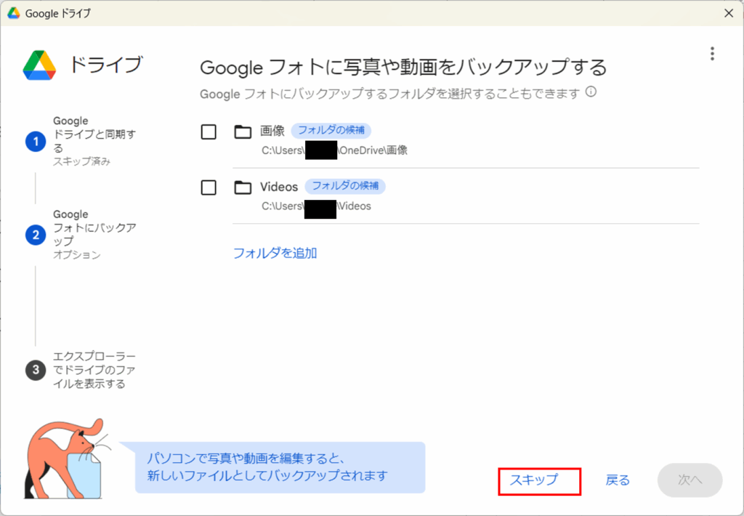744x516 pixels.
Task: Click the Google Drive logo in the sidebar
Action: click(39, 65)
